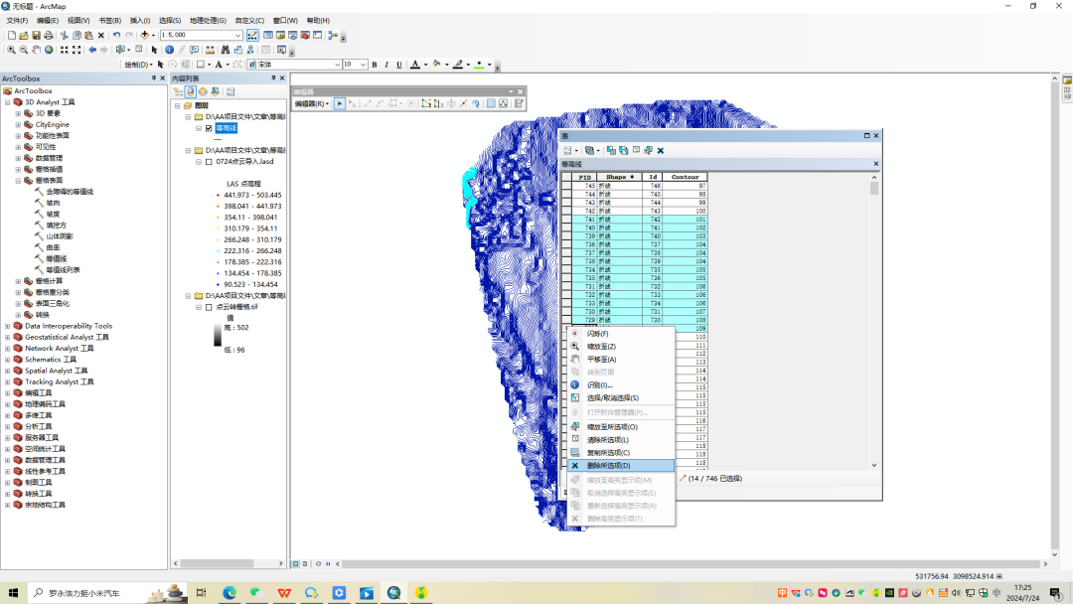
Task: Click the 编辑器(R) button
Action: click(x=312, y=104)
